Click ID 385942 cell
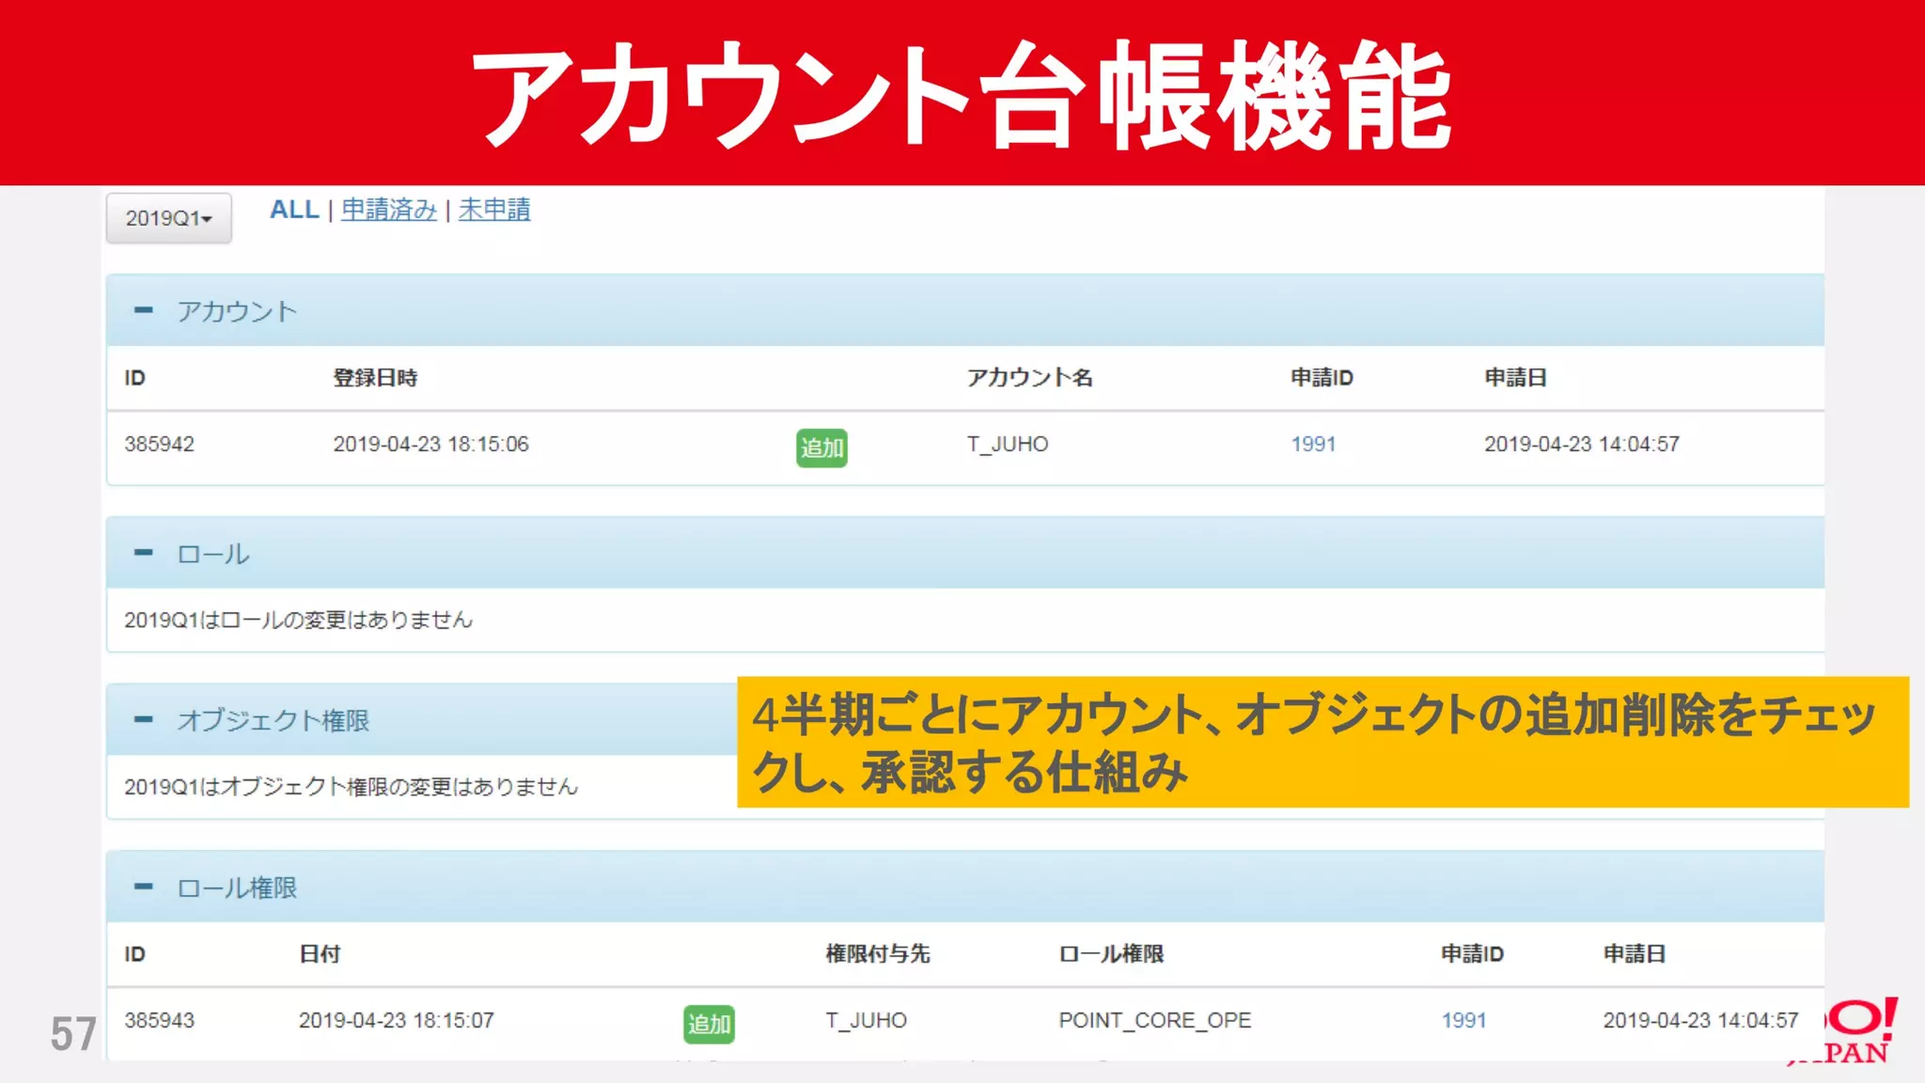Viewport: 1925px width, 1083px height. pos(159,444)
